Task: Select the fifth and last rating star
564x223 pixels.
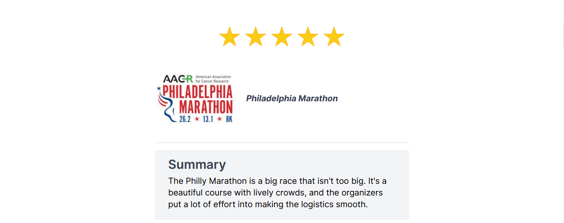Action: tap(334, 37)
